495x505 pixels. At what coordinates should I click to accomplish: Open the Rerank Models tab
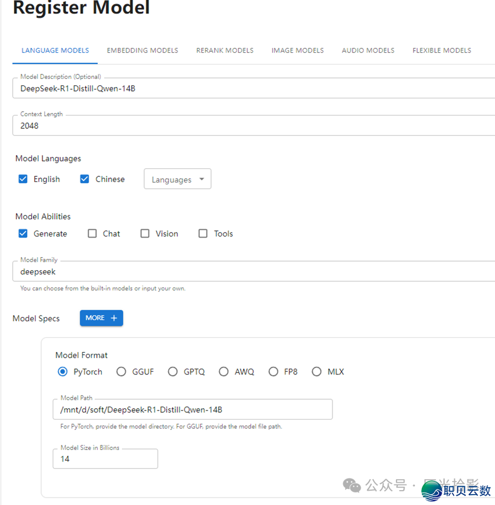click(225, 50)
